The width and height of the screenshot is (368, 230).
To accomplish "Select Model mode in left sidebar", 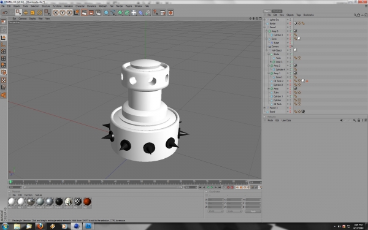I will (4, 37).
